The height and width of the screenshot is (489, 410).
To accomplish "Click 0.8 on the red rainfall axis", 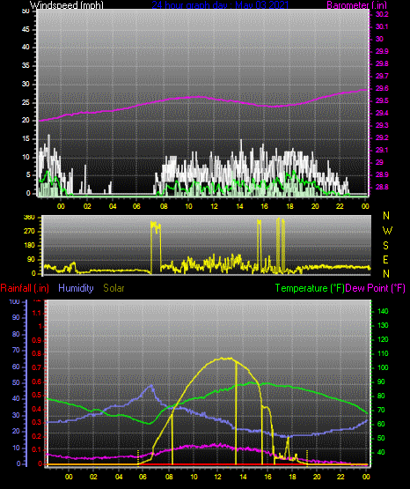I will click(37, 354).
